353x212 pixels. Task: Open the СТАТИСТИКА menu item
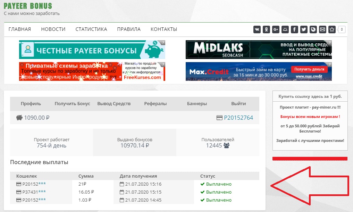coord(91,29)
